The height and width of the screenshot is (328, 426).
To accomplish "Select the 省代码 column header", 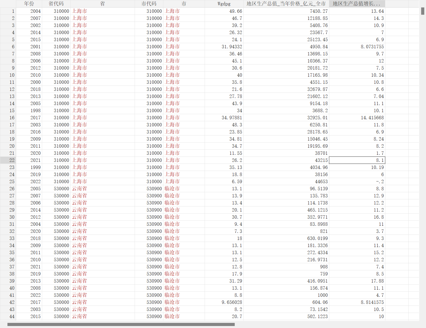I will click(56, 4).
